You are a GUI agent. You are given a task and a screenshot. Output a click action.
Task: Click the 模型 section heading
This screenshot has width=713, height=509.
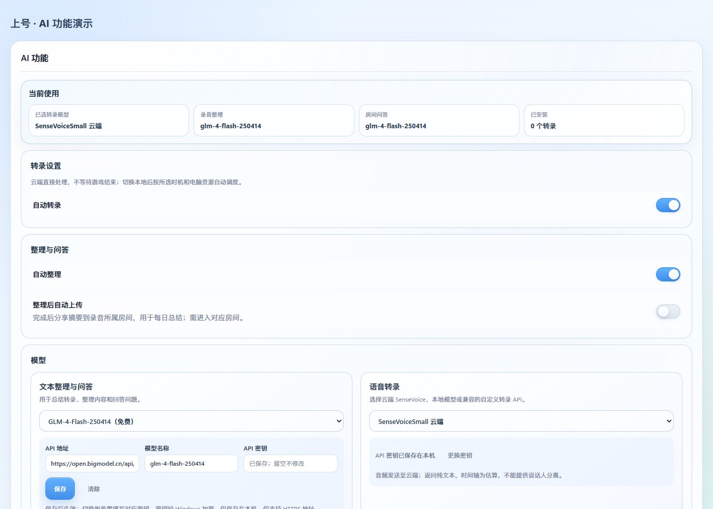pyautogui.click(x=38, y=360)
